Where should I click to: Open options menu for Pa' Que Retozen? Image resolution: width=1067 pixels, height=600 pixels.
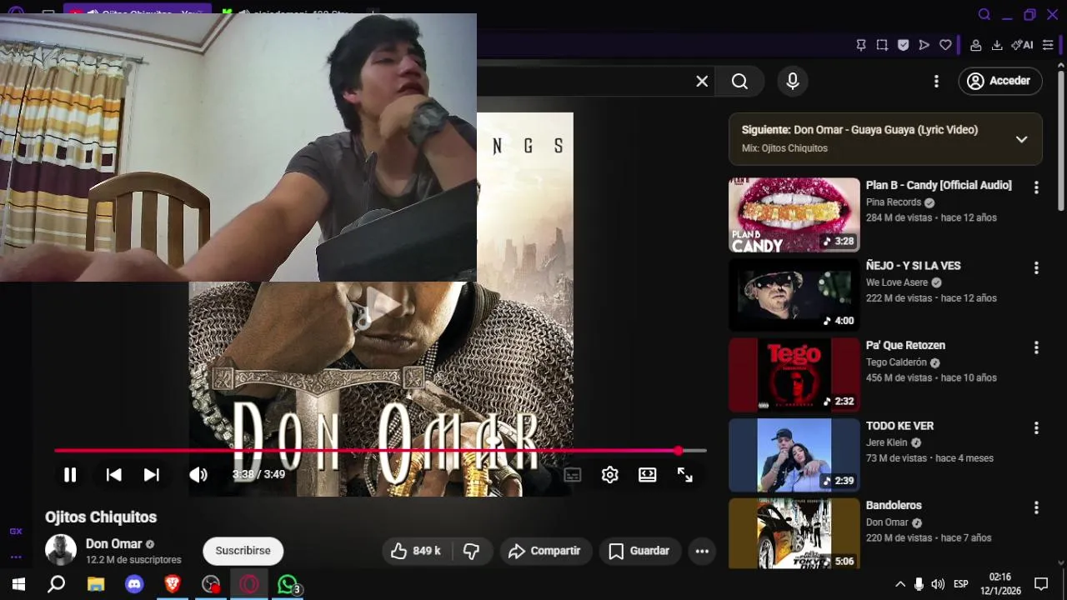pyautogui.click(x=1036, y=347)
